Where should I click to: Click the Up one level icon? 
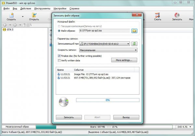coord(25,25)
